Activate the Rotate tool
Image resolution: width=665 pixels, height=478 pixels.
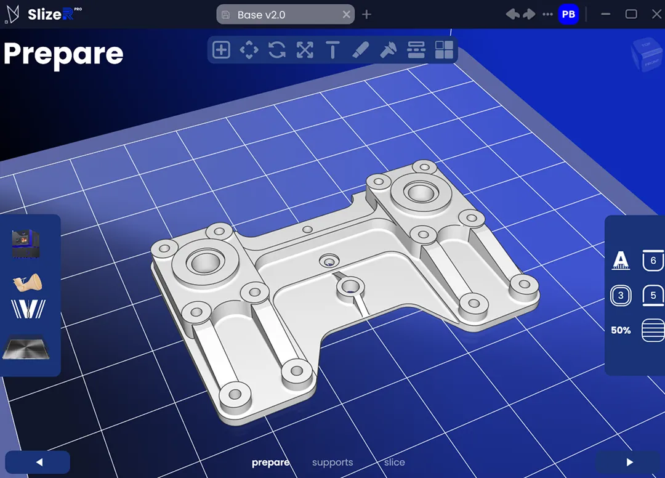click(277, 50)
